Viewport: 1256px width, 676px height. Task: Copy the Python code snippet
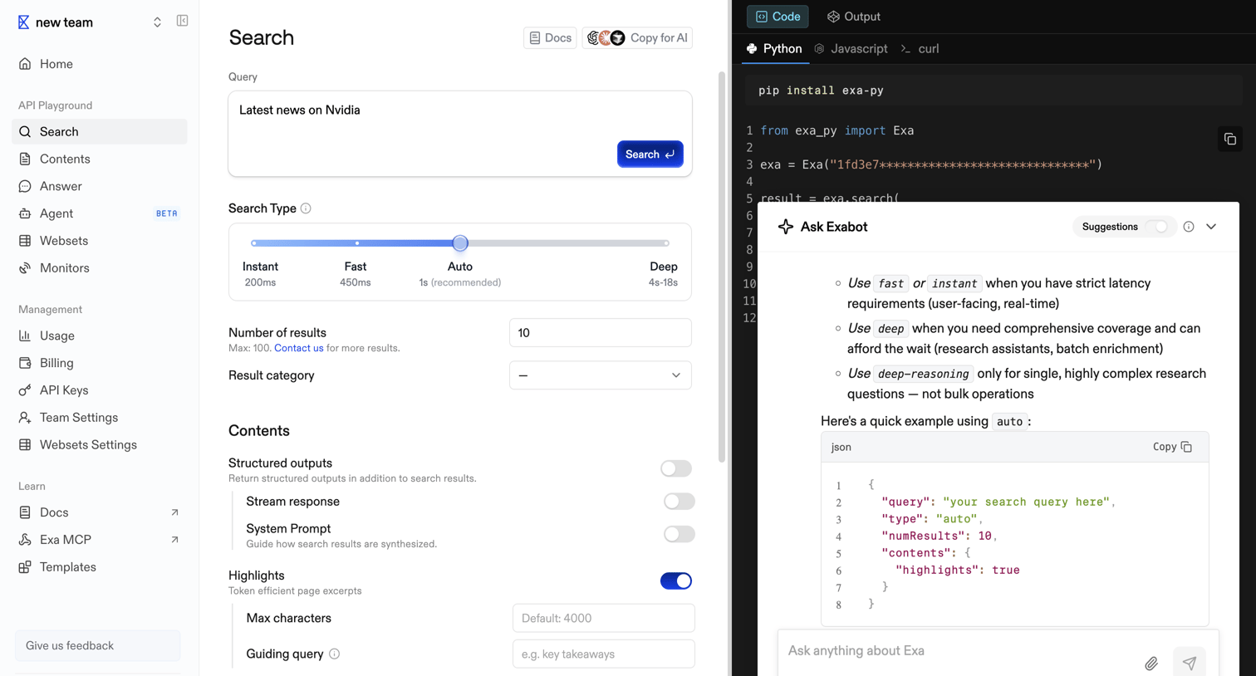pyautogui.click(x=1229, y=140)
